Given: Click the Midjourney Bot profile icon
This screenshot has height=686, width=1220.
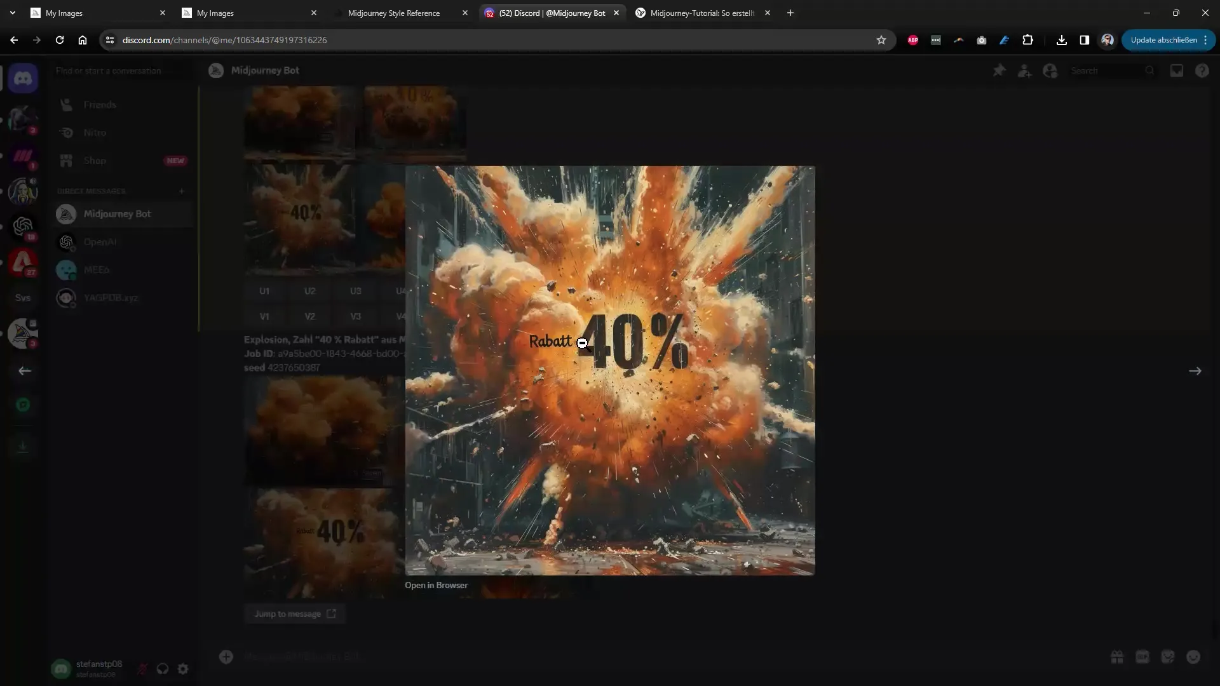Looking at the screenshot, I should (x=66, y=213).
